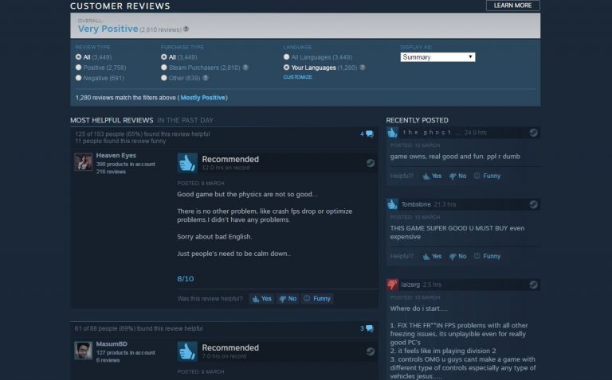The width and height of the screenshot is (612, 380).
Task: Open MasumBD 6 reviews link
Action: coord(108,360)
